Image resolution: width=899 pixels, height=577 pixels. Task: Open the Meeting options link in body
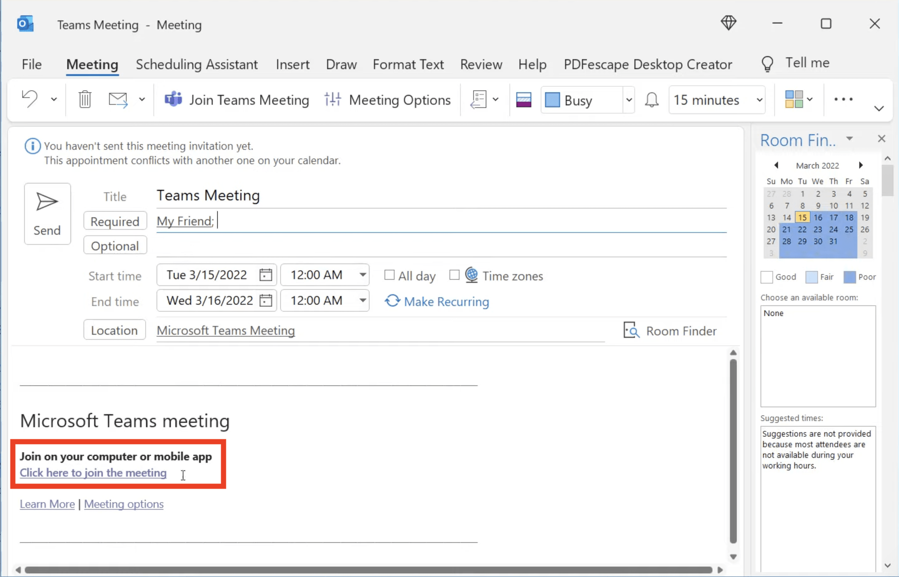[x=124, y=504]
